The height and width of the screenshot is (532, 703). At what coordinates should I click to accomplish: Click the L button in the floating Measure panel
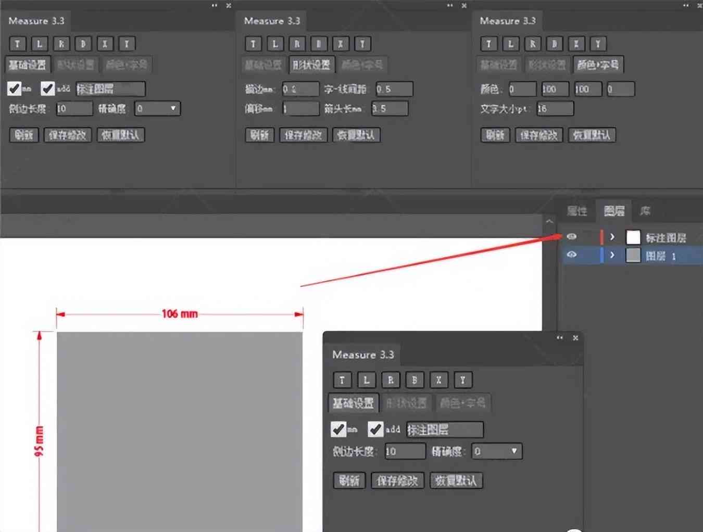tap(366, 380)
